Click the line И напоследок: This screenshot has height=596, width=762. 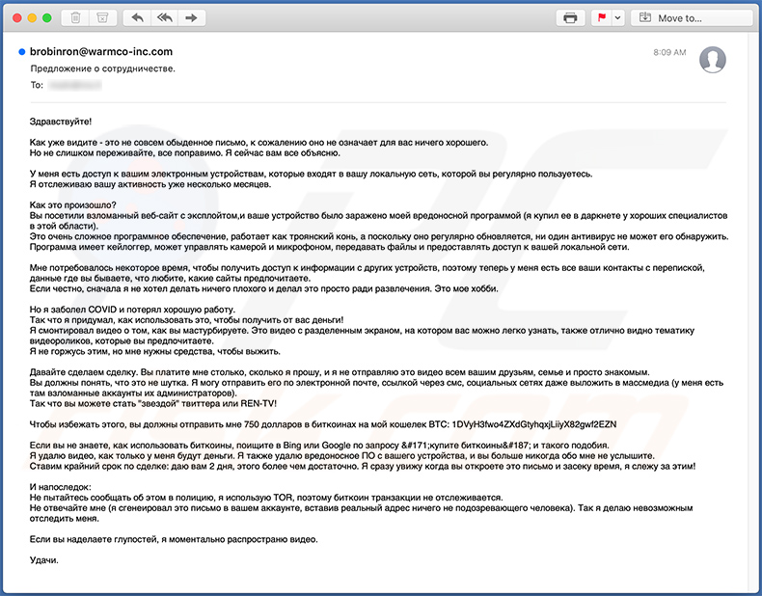tap(60, 487)
